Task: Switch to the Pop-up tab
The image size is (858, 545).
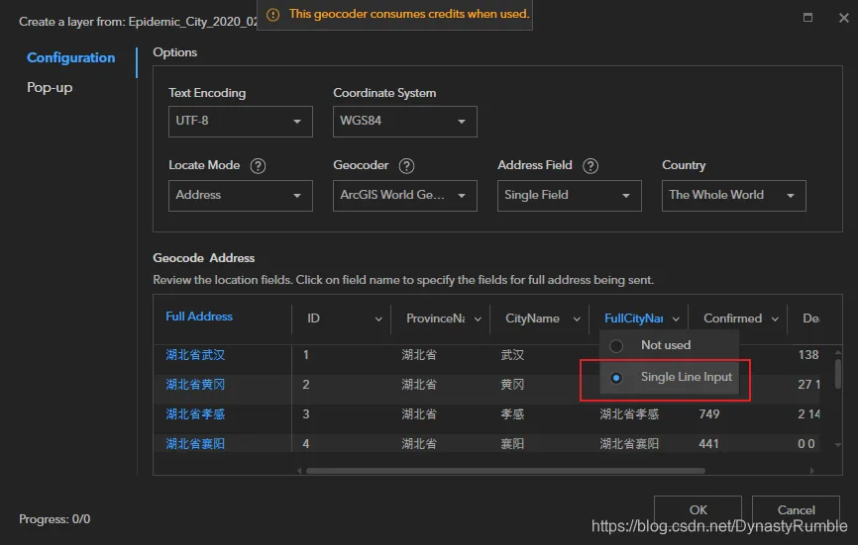Action: [x=50, y=87]
